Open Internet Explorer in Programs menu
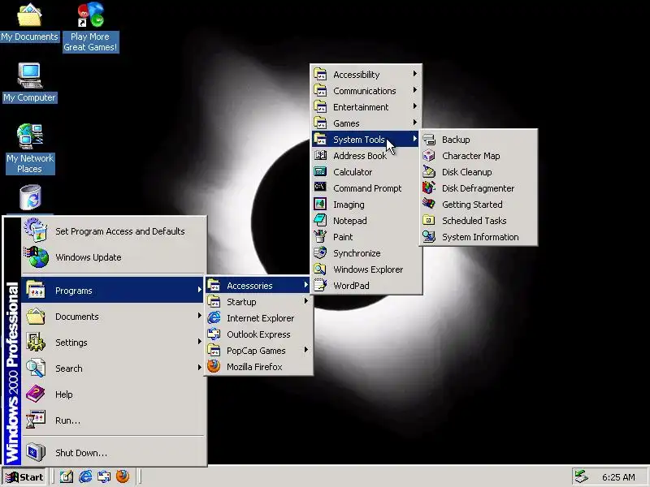 click(258, 318)
